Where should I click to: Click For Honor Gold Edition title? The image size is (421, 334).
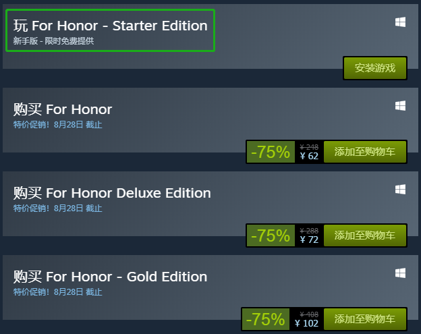(110, 277)
